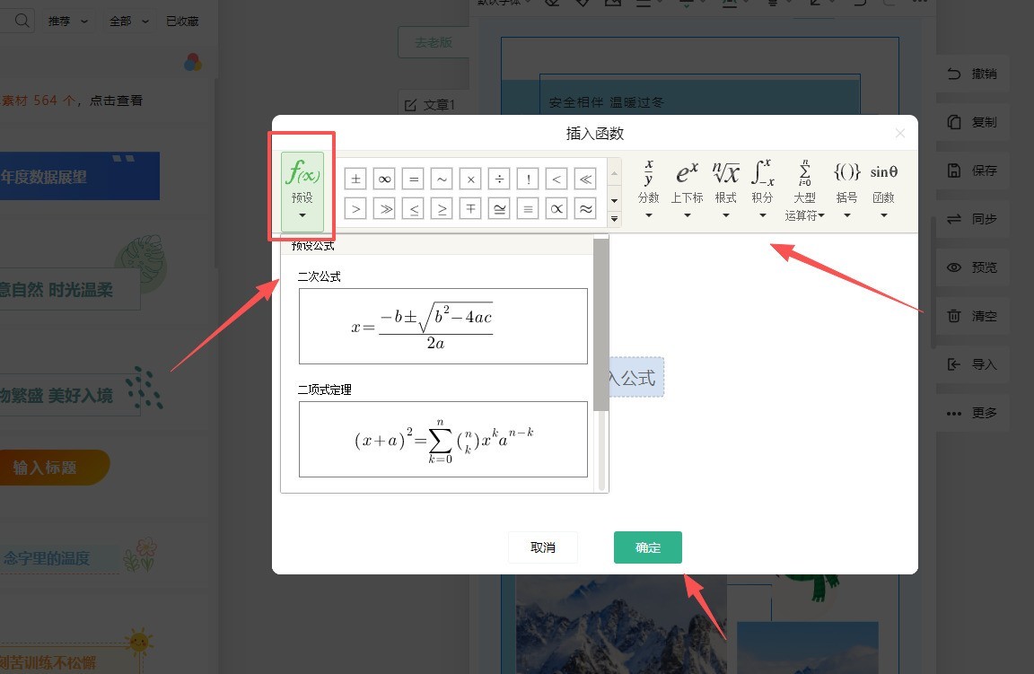Insert the division ÷ symbol
The height and width of the screenshot is (674, 1034).
click(x=499, y=179)
